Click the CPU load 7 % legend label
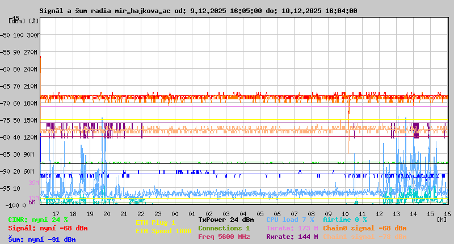 tap(290, 220)
